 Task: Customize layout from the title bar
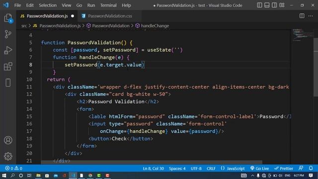click(282, 5)
